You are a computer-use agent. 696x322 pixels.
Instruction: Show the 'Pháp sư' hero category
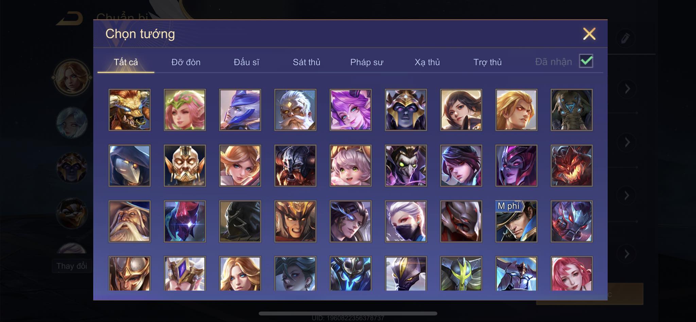[x=367, y=62]
